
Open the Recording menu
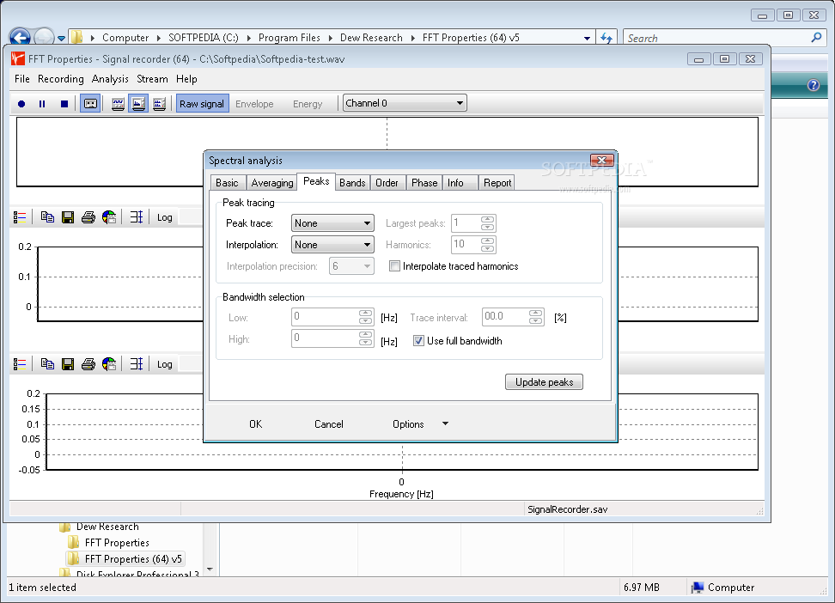pos(61,79)
